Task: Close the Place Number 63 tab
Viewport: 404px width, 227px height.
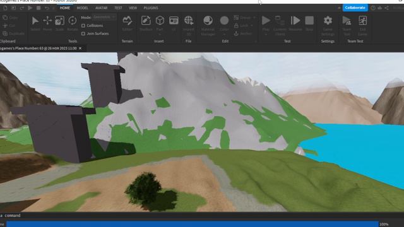Action: [x=80, y=48]
